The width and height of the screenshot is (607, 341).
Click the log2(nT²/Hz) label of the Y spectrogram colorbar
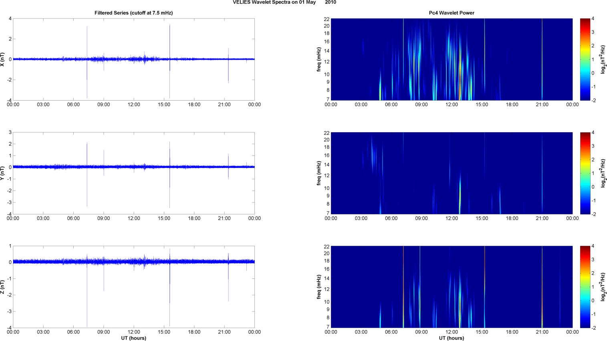click(603, 173)
